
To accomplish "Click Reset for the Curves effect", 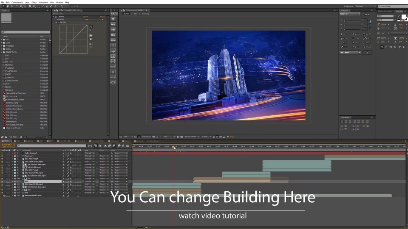I will tap(85, 17).
